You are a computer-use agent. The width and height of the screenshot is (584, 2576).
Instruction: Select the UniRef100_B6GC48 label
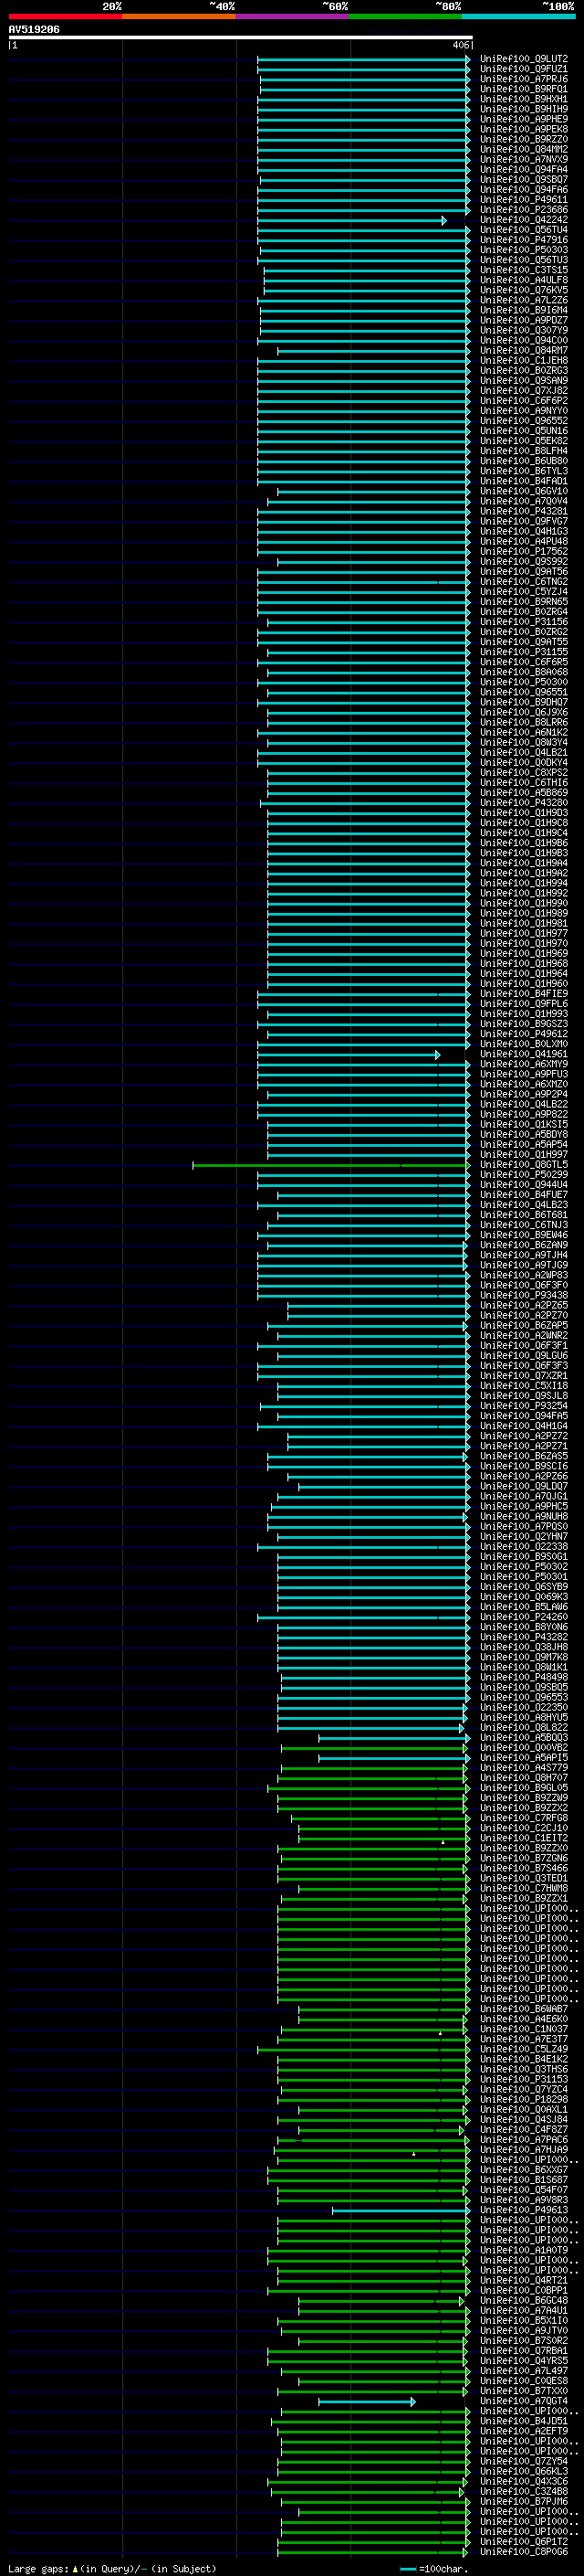(x=523, y=2300)
